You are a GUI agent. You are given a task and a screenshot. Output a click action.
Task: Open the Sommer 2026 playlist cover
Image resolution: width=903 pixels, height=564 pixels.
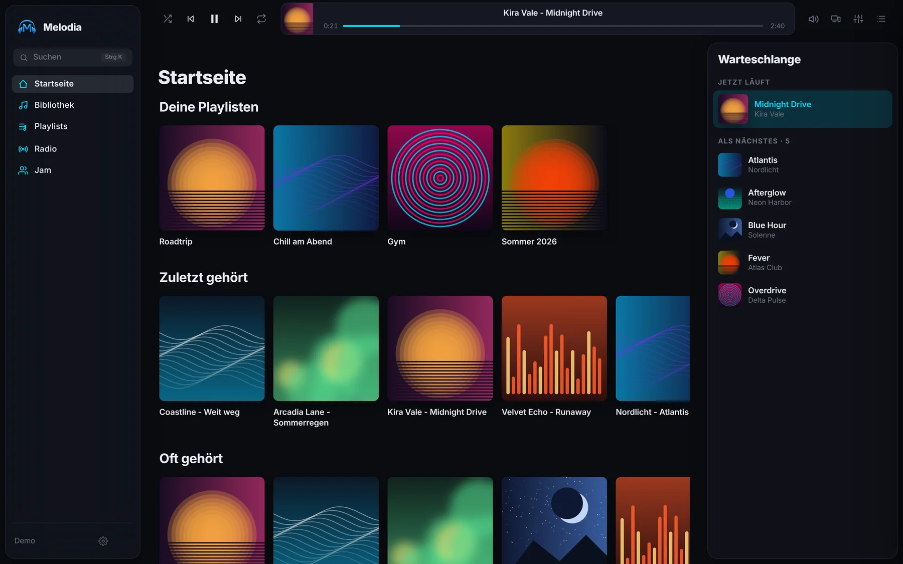pos(554,178)
